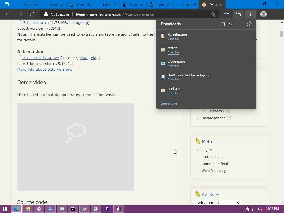Open the Windows Start menu

tap(5, 209)
